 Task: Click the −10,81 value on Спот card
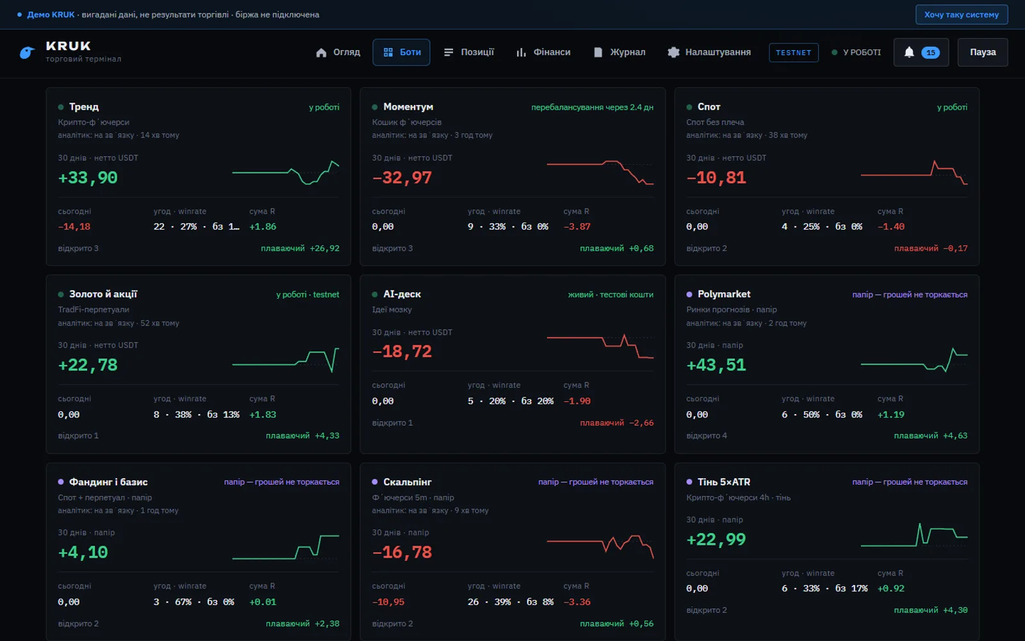[x=716, y=178]
